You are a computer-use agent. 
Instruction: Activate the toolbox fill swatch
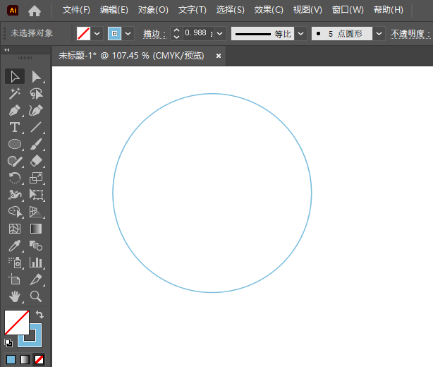(17, 323)
